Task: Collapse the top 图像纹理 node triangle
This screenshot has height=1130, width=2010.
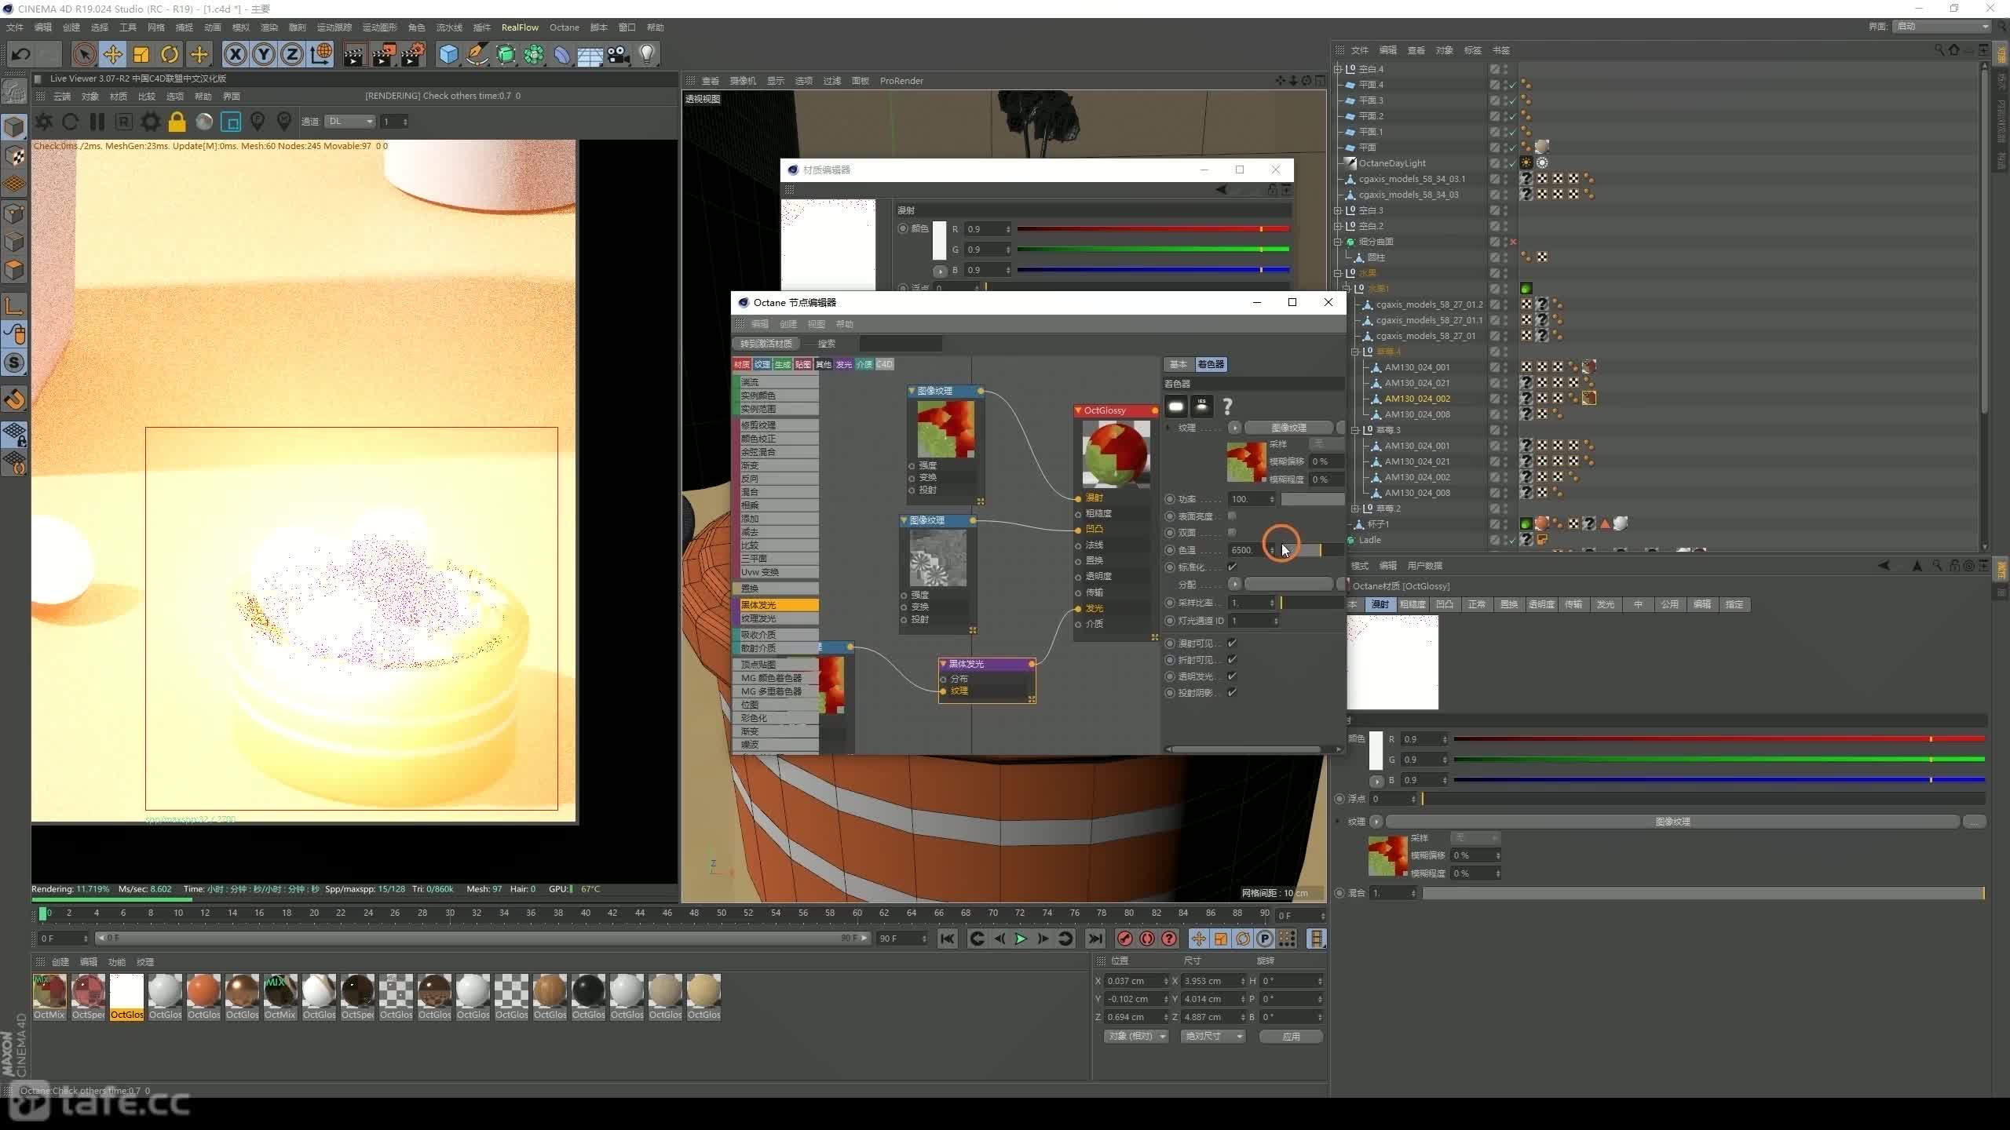Action: (912, 391)
